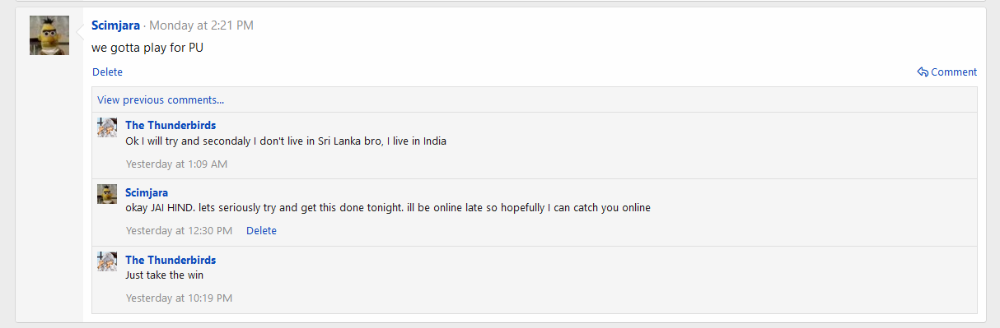Click the Yesterday at 10:19 PM timestamp
1000x328 pixels.
pos(179,298)
